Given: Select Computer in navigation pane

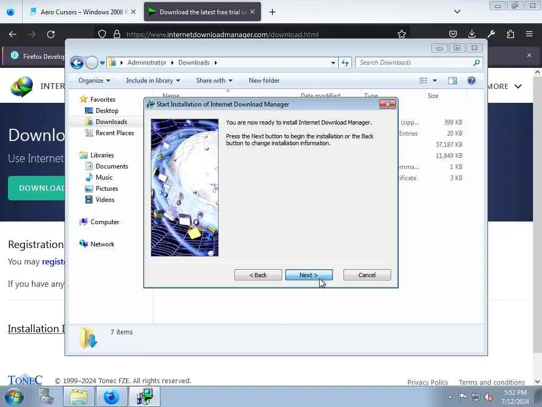Looking at the screenshot, I should [x=105, y=222].
